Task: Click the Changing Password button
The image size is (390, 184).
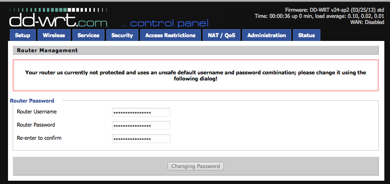Action: point(196,166)
